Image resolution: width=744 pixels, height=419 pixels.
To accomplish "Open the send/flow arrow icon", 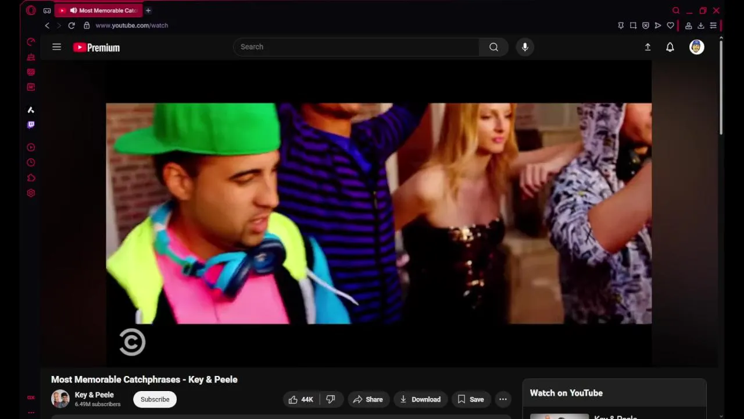I will 658,26.
